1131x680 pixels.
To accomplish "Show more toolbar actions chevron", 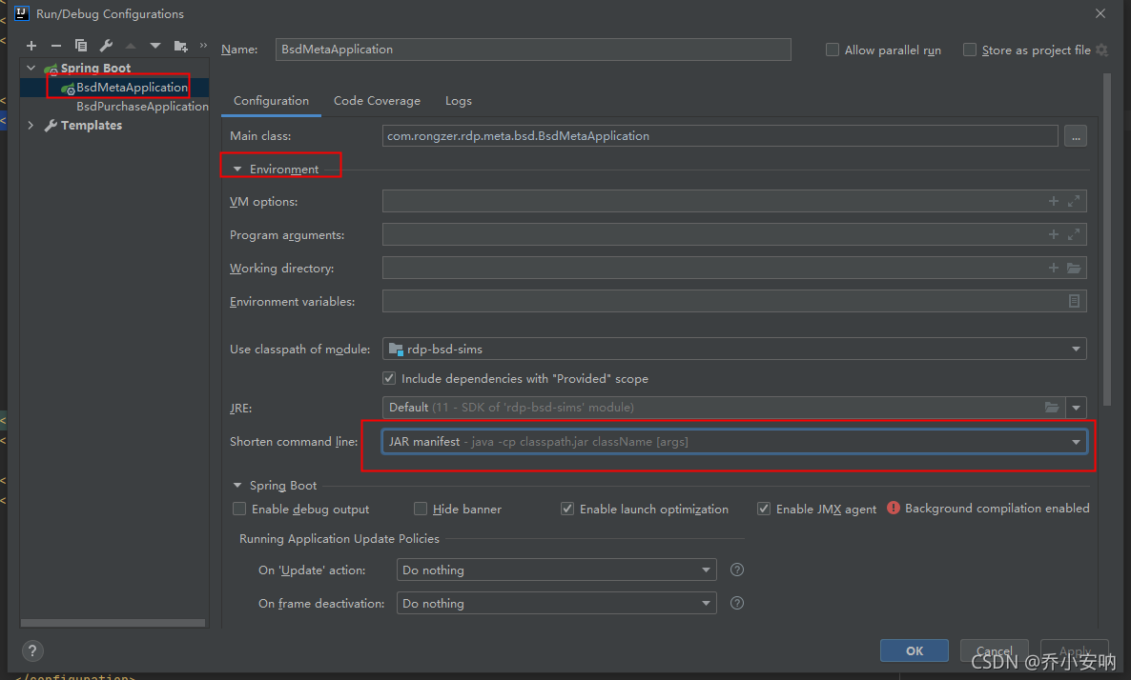I will pyautogui.click(x=203, y=46).
